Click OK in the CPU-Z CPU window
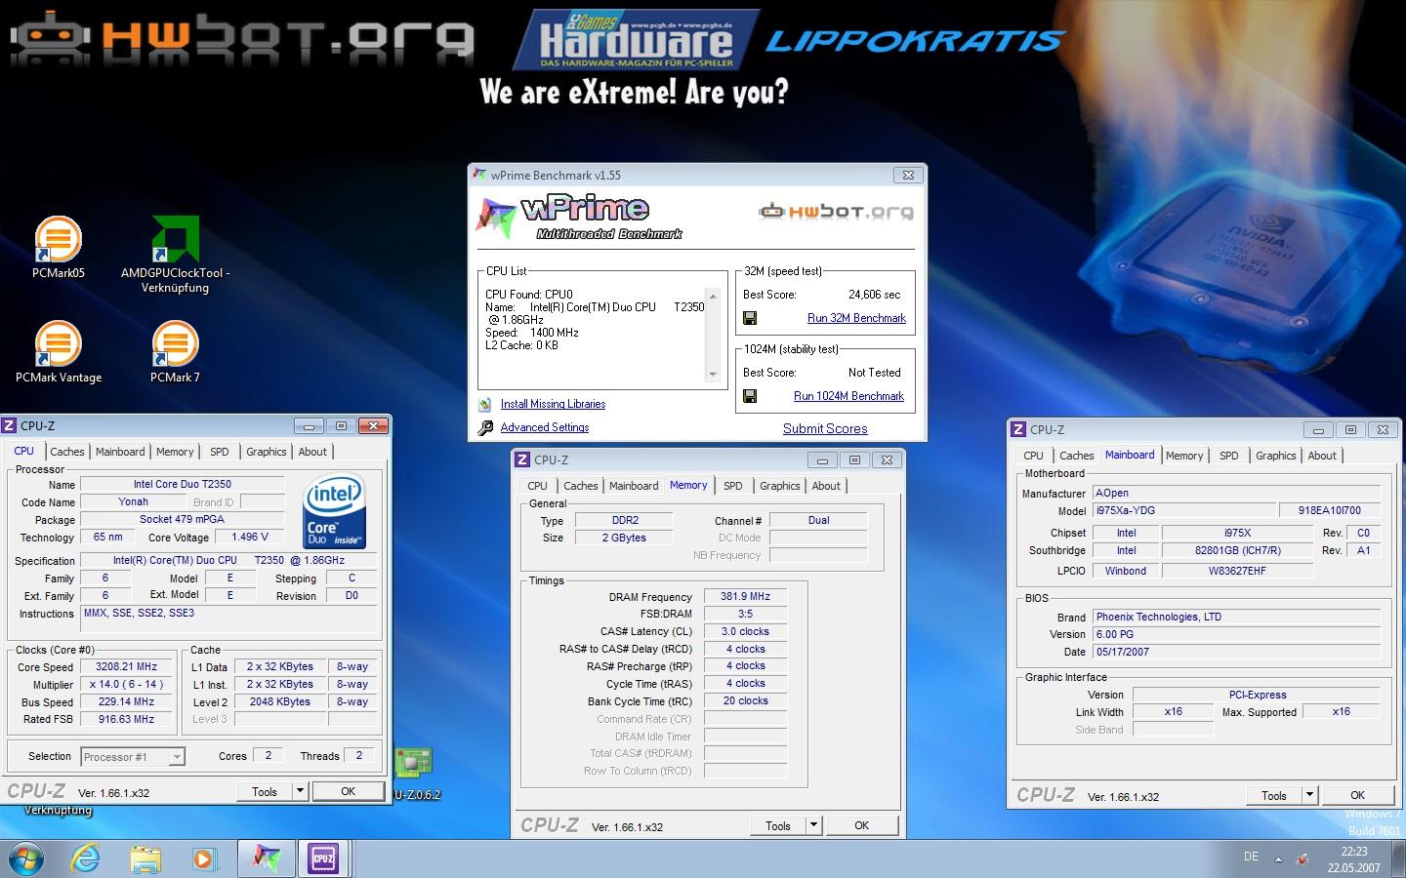 [x=348, y=791]
